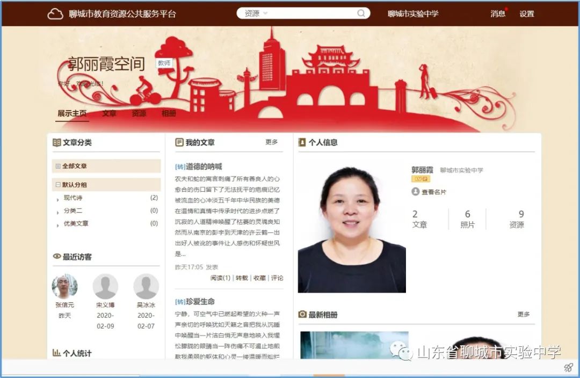This screenshot has height=378, width=580.
Task: Click visitor name 吴冰冰
Action: click(x=146, y=305)
